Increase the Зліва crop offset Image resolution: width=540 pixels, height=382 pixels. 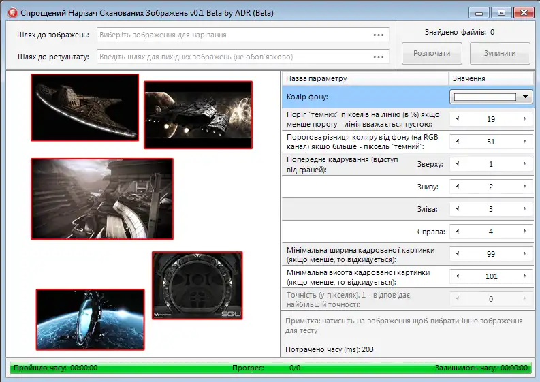524,209
